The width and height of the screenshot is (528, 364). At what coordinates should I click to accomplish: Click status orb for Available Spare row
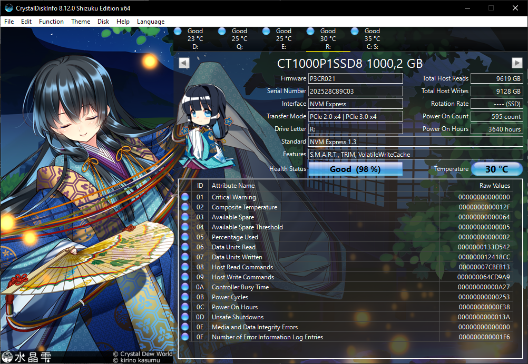pos(185,217)
